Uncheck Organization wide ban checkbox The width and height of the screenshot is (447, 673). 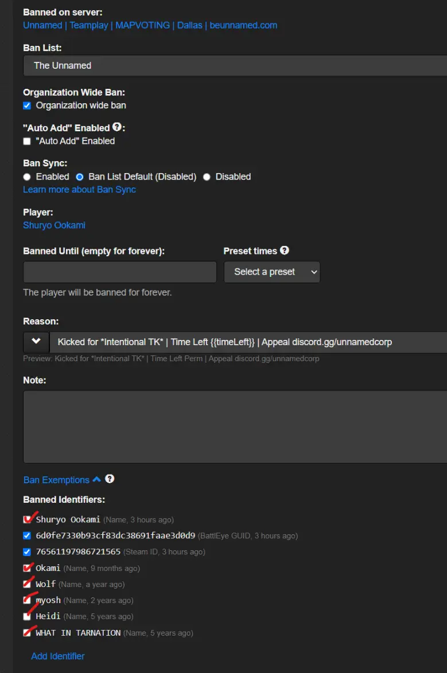(27, 105)
